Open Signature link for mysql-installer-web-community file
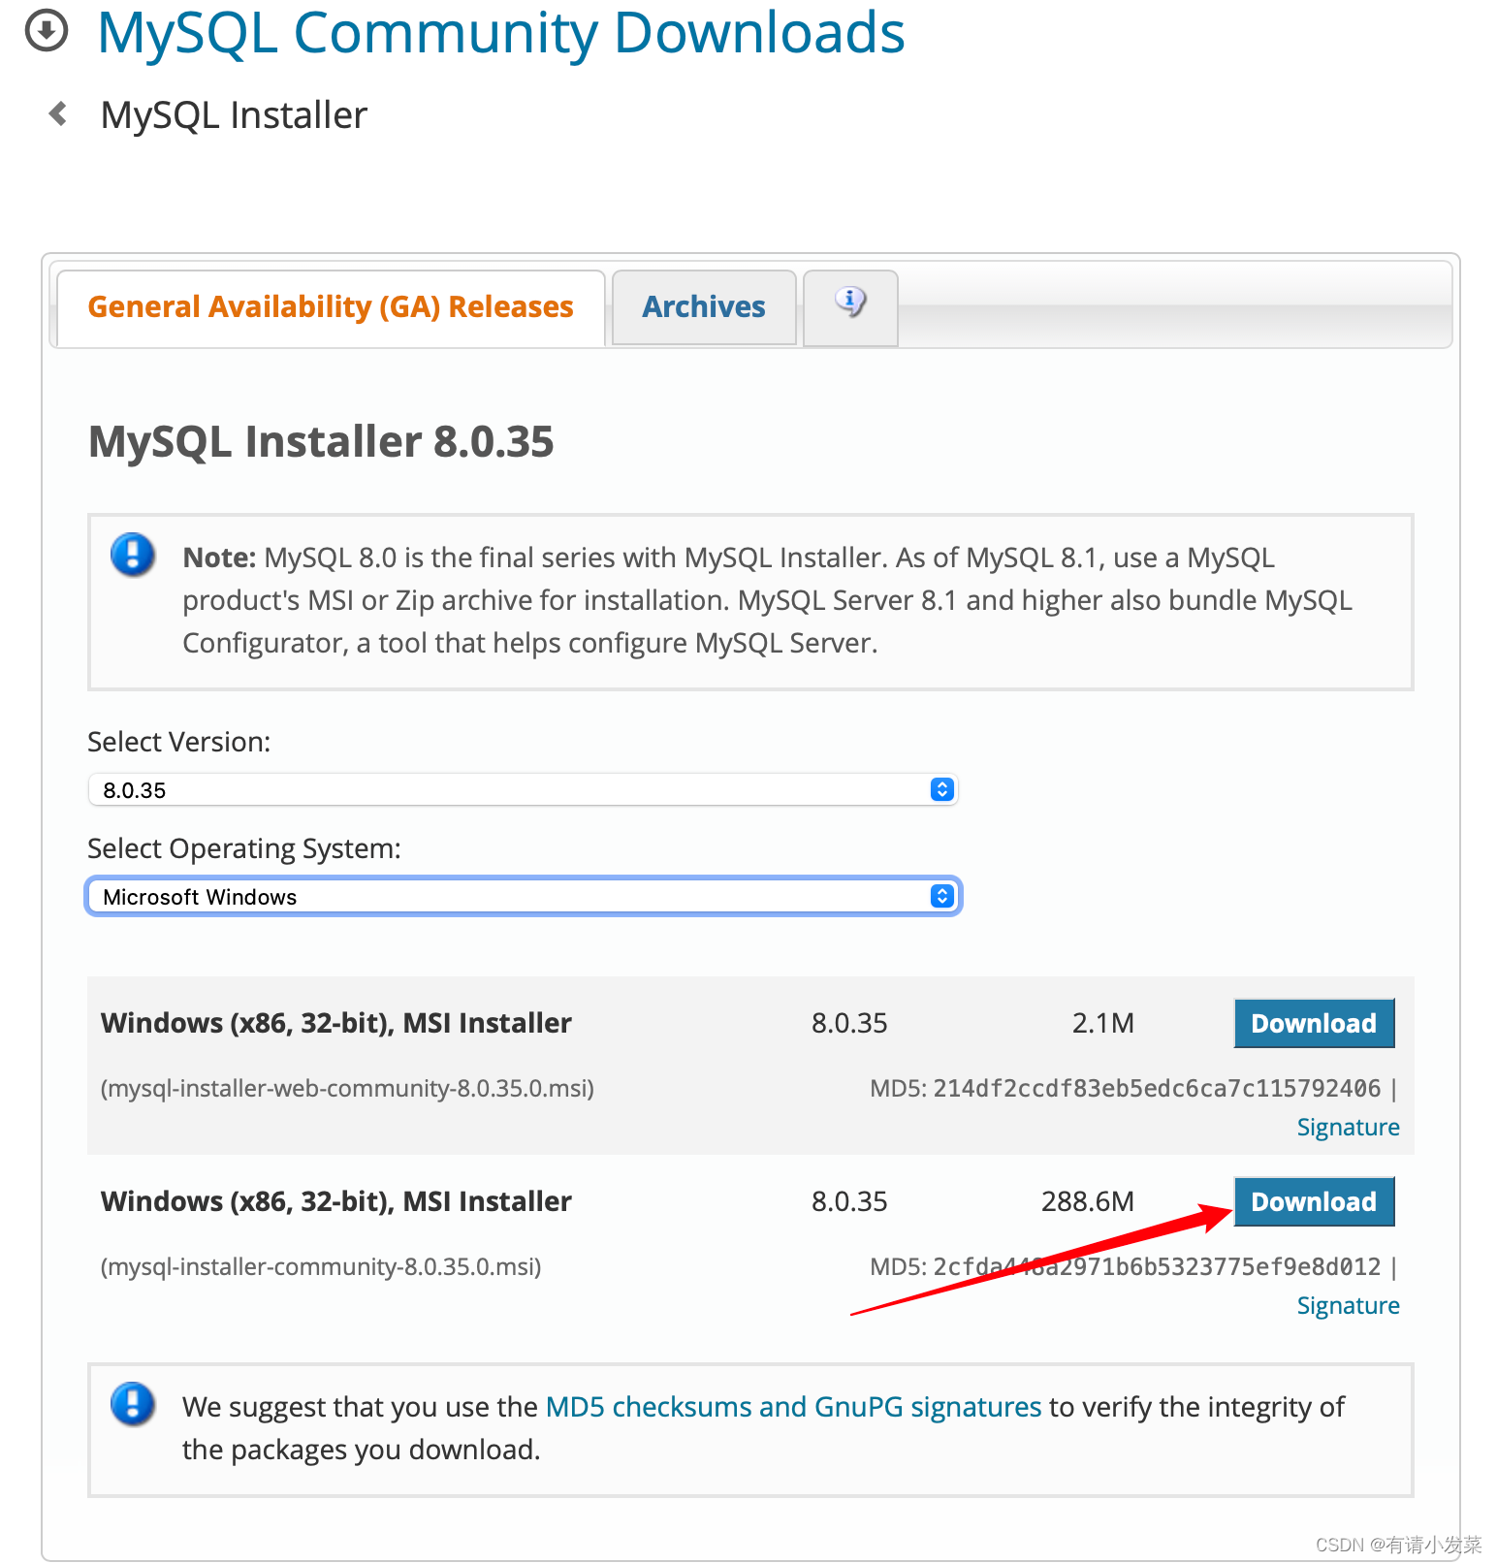Viewport: 1497px width, 1563px height. (x=1348, y=1127)
